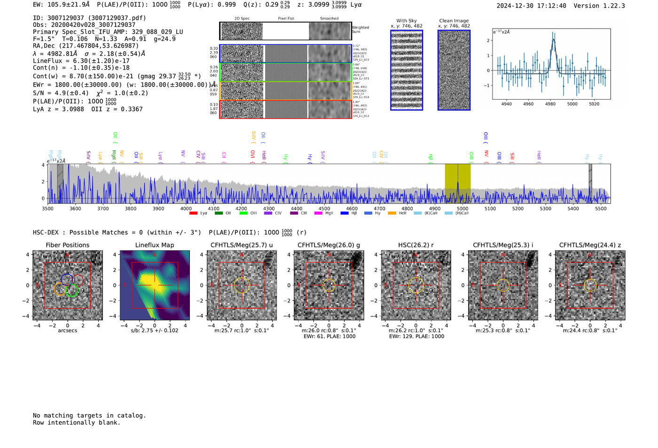Open the Lineflux Map image
The height and width of the screenshot is (448, 658).
(155, 285)
